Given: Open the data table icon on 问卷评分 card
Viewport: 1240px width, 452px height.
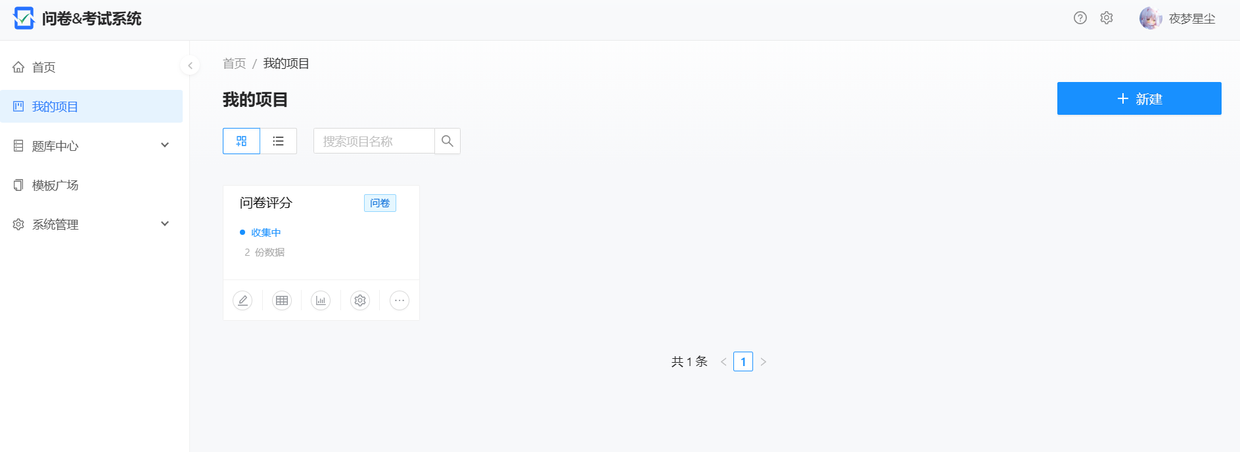Looking at the screenshot, I should [282, 300].
